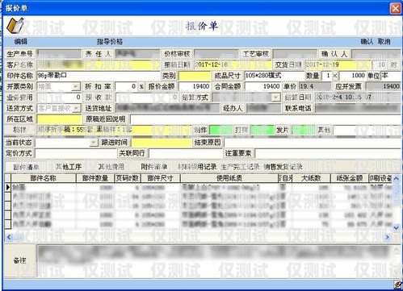Switch to the 生产完工记录 tab
The image size is (403, 291).
[240, 167]
